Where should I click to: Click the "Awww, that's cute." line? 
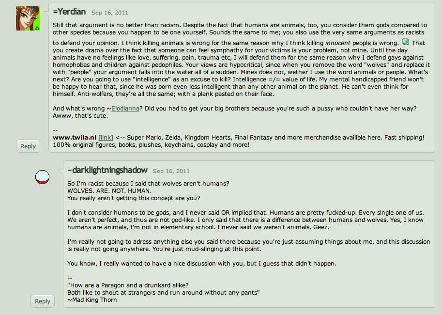tap(80, 116)
